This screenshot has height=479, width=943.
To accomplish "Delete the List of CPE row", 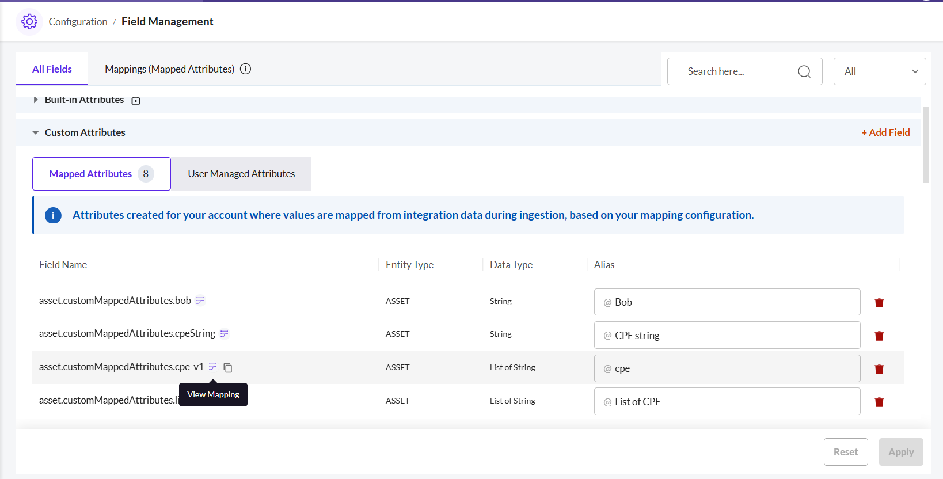I will (879, 402).
